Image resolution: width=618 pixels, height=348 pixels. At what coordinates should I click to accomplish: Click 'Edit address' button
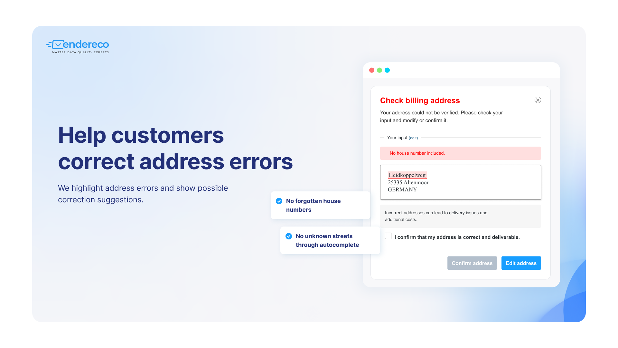(x=521, y=263)
